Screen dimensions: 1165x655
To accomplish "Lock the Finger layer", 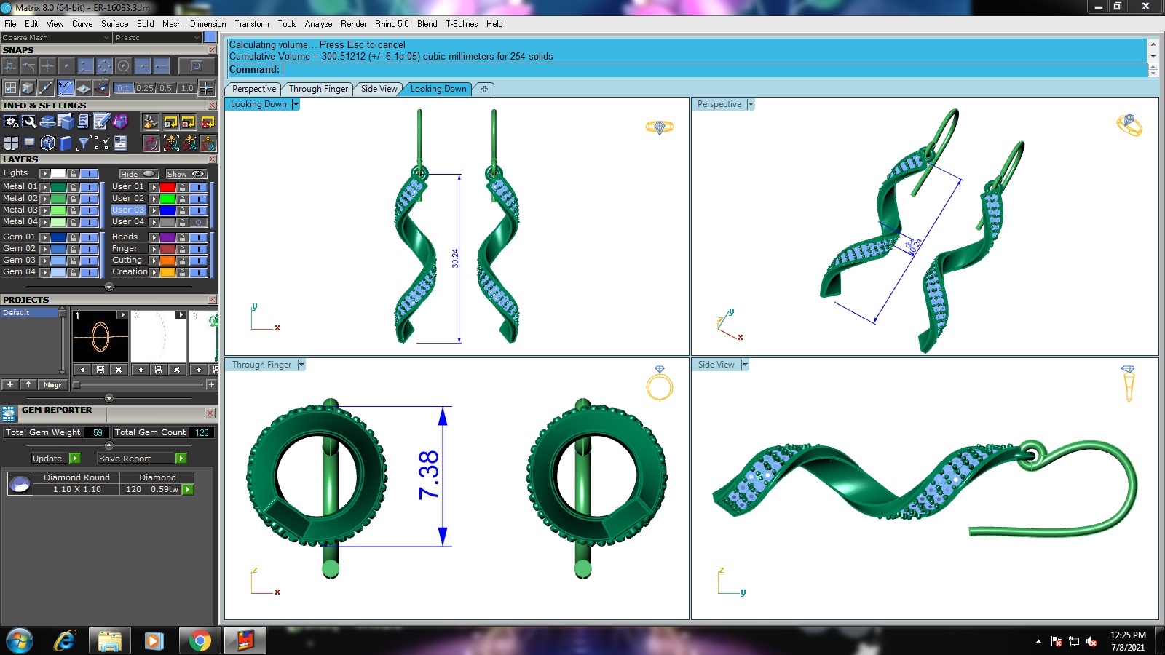I will (182, 249).
